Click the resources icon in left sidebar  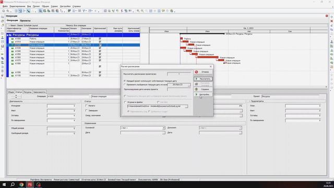pos(2,38)
